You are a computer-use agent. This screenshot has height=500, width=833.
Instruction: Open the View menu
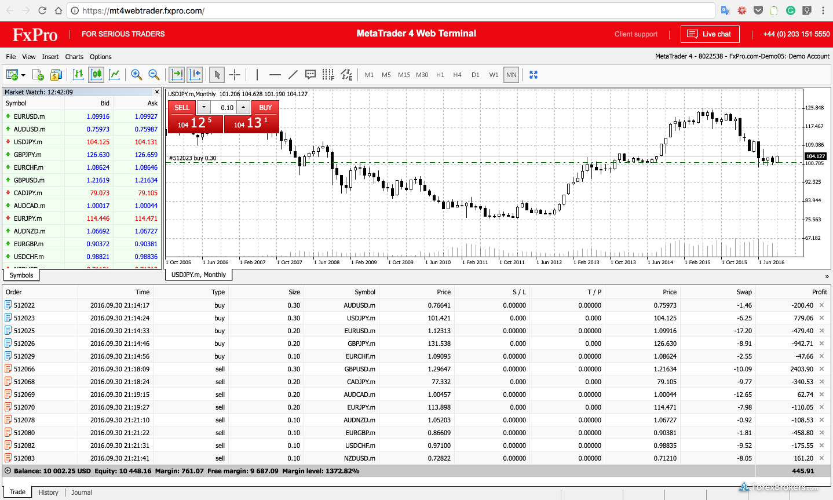click(29, 57)
